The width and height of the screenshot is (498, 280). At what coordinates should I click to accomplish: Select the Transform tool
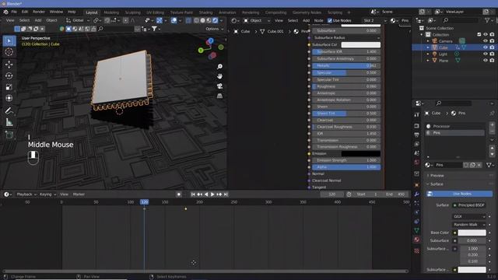coord(9,98)
